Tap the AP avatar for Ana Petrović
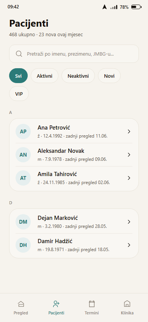Image resolution: width=148 pixels, height=322 pixels. coord(23,131)
